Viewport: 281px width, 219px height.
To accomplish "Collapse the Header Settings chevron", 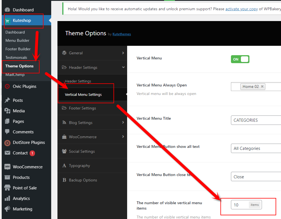I will coord(123,67).
